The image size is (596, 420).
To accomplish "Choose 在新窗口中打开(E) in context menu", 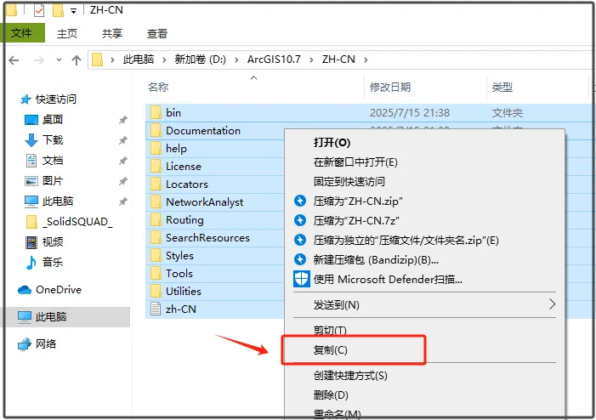I will click(x=355, y=162).
